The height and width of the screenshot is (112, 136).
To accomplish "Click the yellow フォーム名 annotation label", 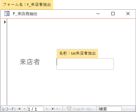I will coord(27,5).
